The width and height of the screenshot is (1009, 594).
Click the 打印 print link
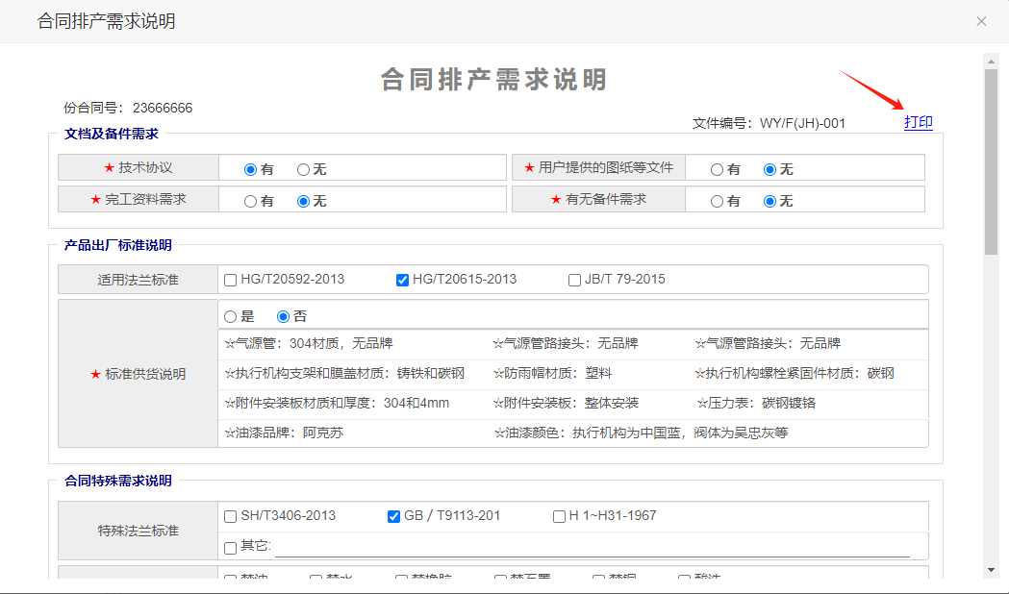click(x=918, y=122)
